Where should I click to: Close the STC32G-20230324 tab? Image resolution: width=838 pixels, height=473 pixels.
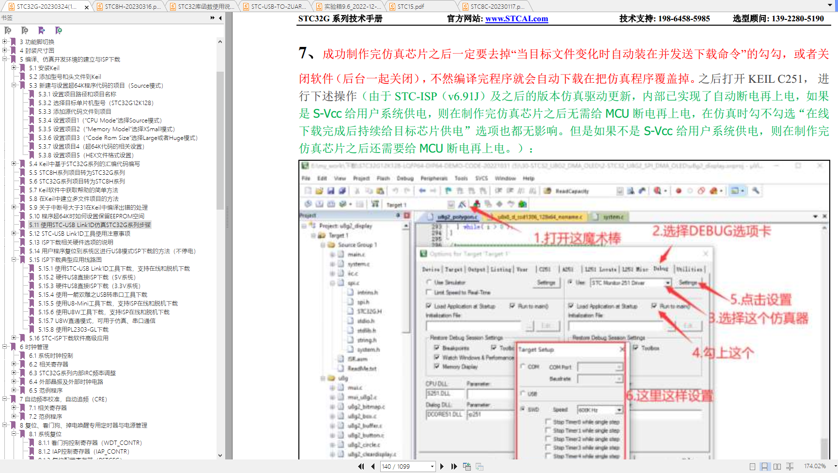click(87, 7)
